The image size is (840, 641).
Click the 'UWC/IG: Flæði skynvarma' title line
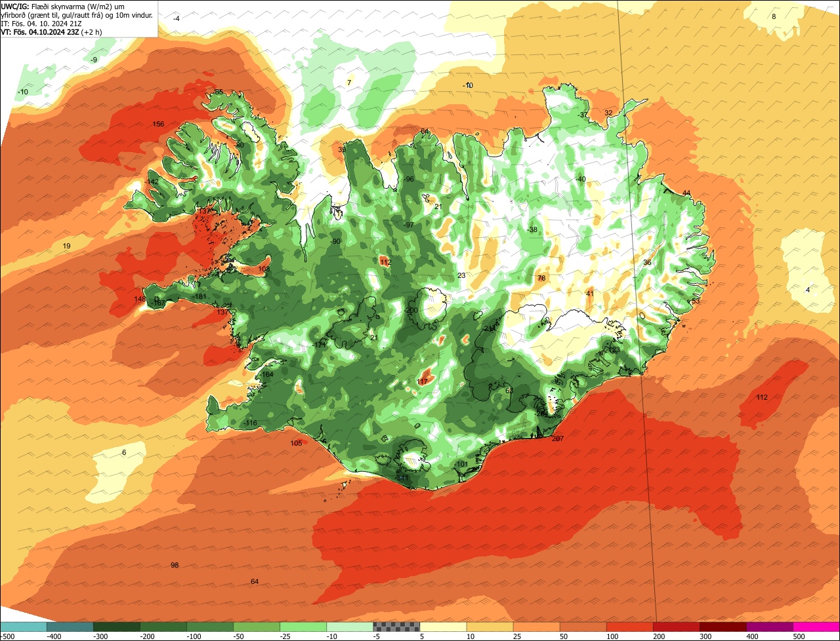coord(62,6)
